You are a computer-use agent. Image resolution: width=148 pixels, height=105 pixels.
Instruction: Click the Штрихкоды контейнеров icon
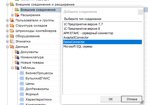click(12, 31)
